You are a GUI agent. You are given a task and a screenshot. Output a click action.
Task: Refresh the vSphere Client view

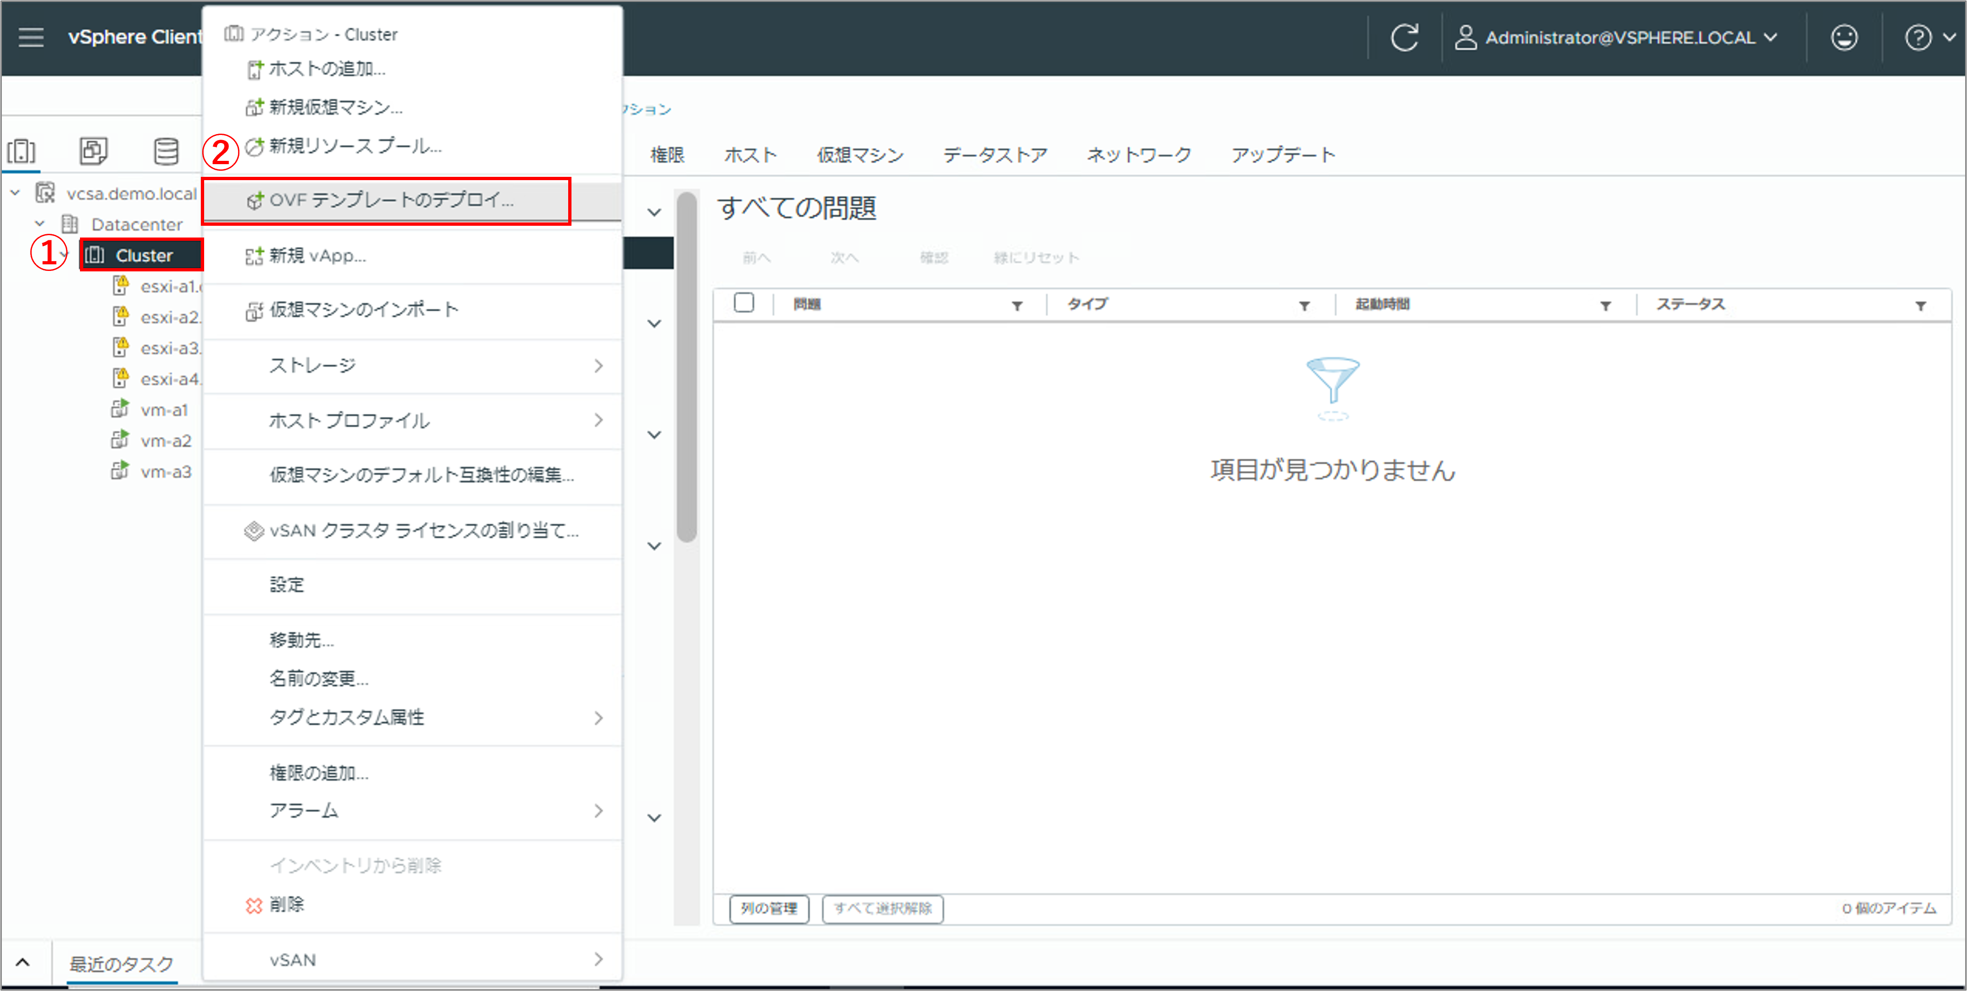point(1404,38)
